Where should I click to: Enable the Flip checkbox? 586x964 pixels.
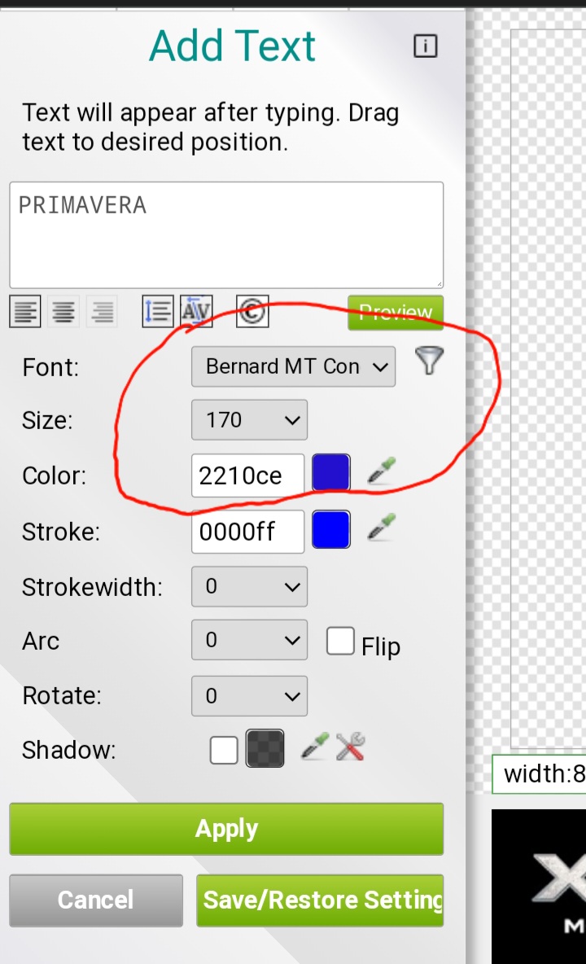point(340,641)
